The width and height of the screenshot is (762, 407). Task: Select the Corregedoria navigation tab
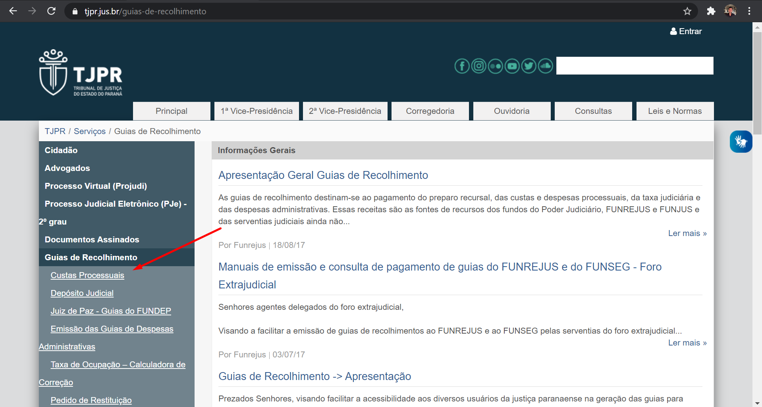tap(430, 111)
